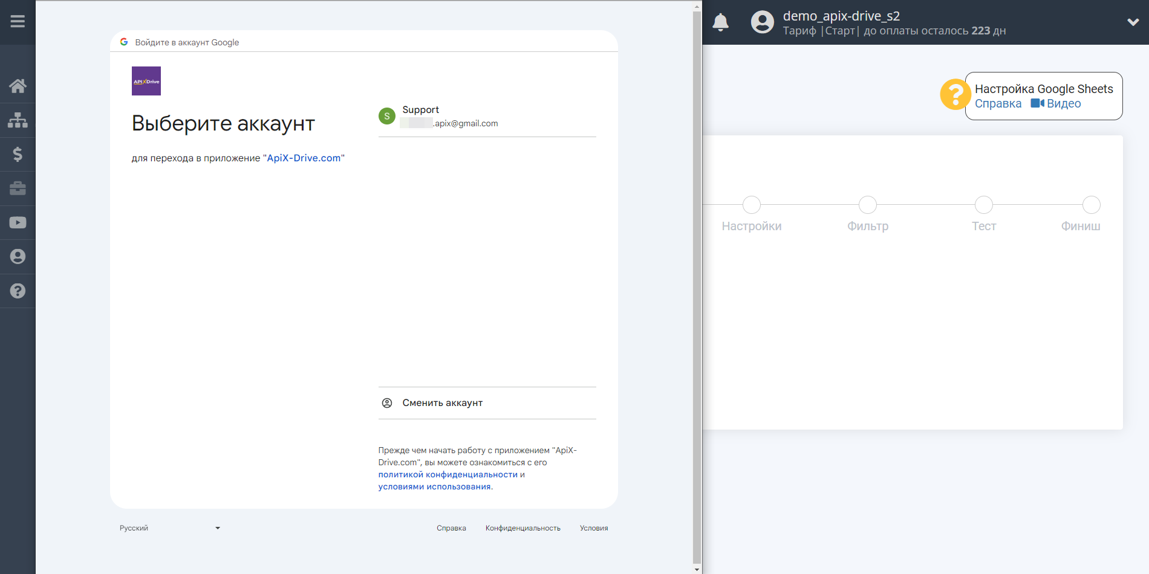The height and width of the screenshot is (574, 1149).
Task: Select the Фильтр step circle
Action: pyautogui.click(x=868, y=205)
